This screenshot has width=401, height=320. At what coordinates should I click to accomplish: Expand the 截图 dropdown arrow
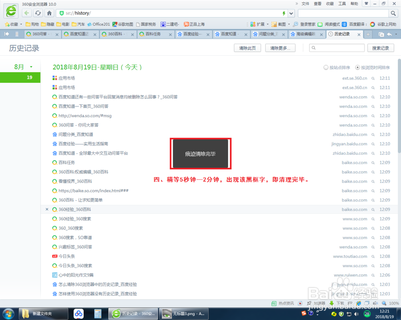coord(289,24)
